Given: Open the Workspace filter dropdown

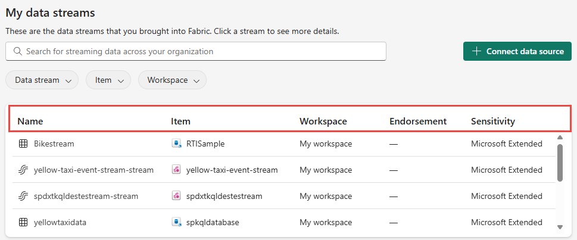Looking at the screenshot, I should tap(172, 80).
